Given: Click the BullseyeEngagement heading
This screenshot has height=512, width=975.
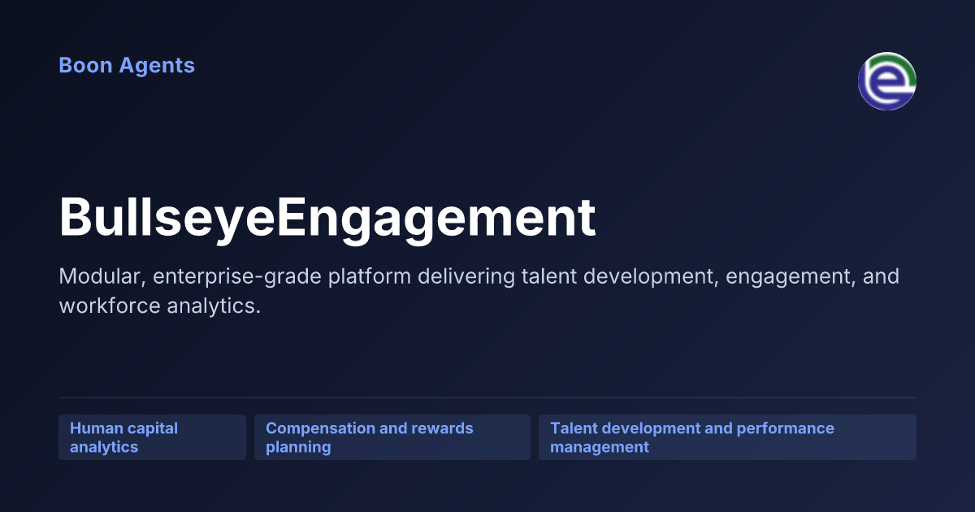Looking at the screenshot, I should [x=327, y=217].
